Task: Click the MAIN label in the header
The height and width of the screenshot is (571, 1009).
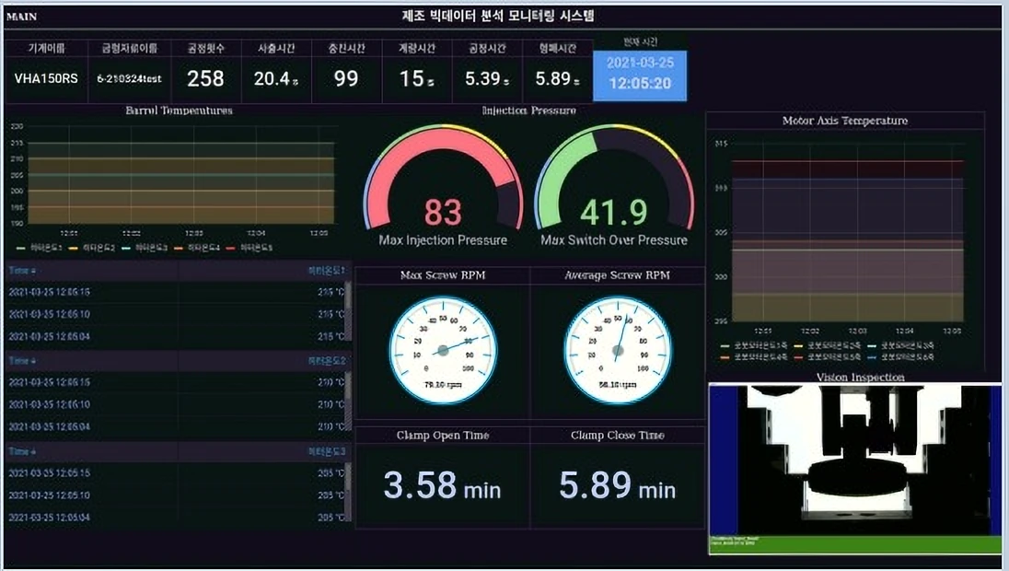Action: [x=22, y=17]
